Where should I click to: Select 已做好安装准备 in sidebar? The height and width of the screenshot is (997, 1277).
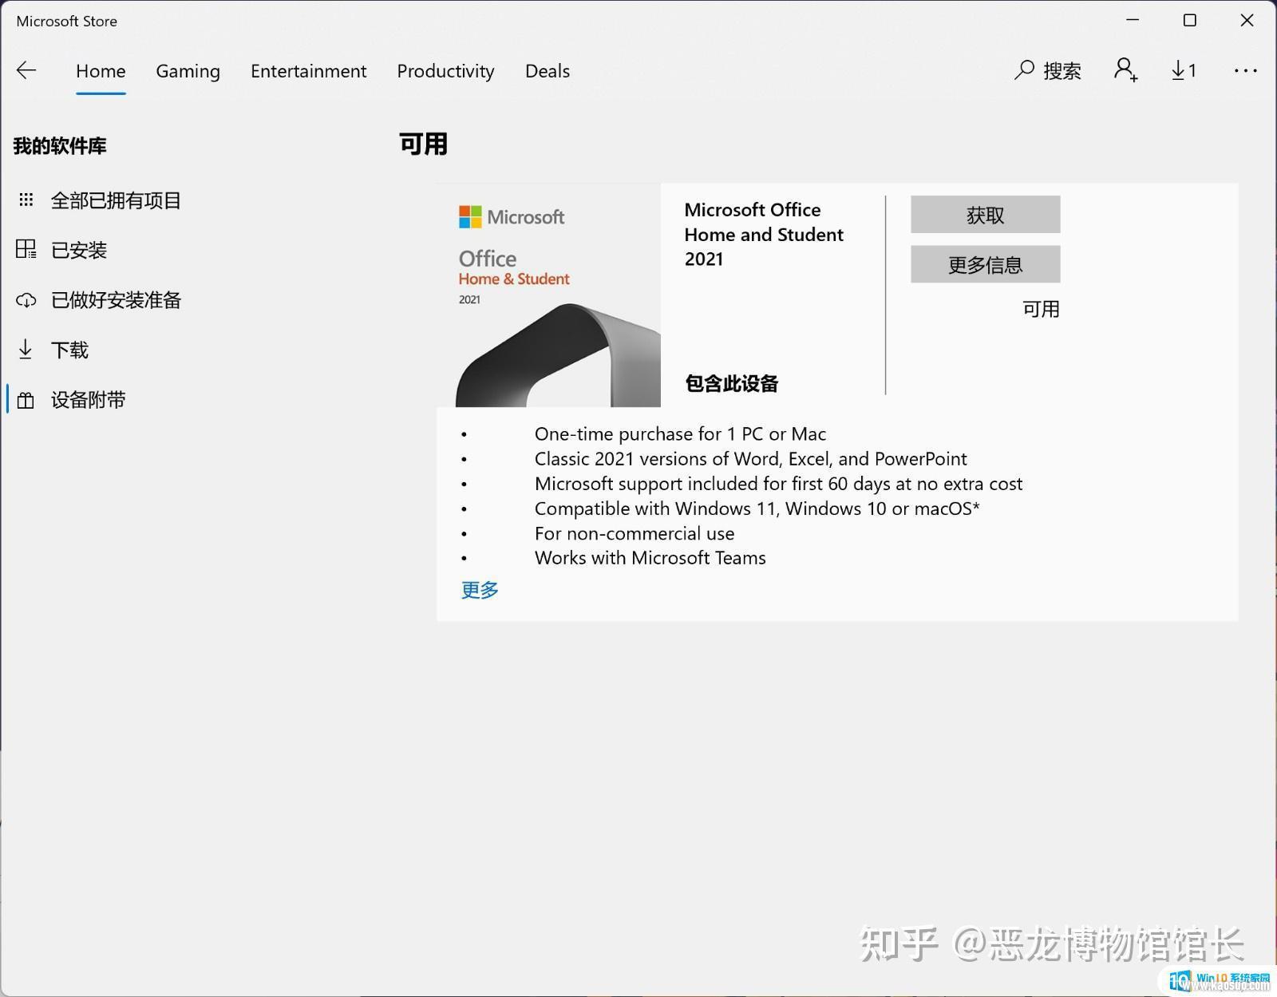point(116,300)
